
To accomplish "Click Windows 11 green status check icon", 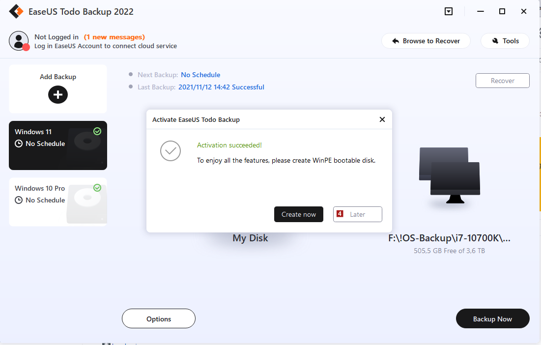I will click(x=97, y=131).
